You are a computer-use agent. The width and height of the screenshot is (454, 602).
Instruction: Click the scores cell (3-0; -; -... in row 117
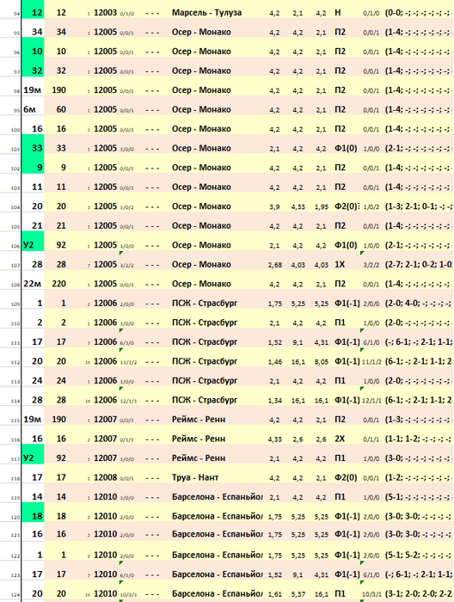point(419,458)
